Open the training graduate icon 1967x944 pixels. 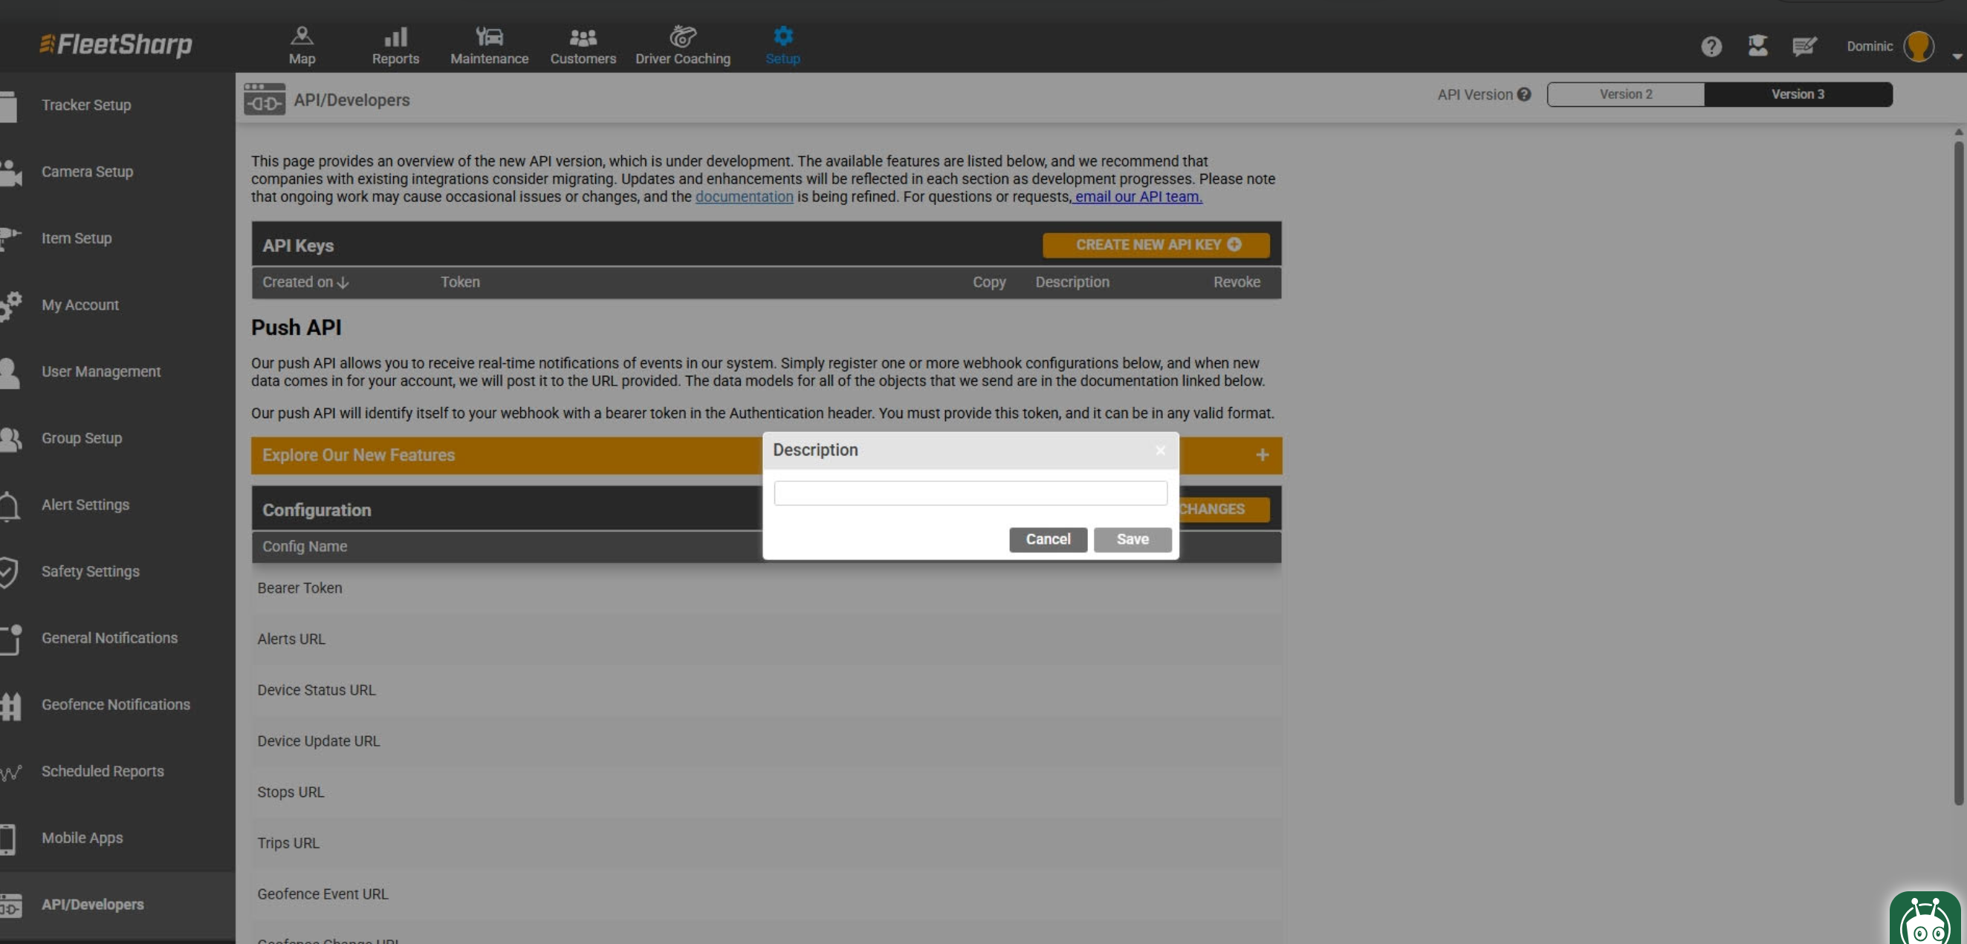(x=1757, y=46)
